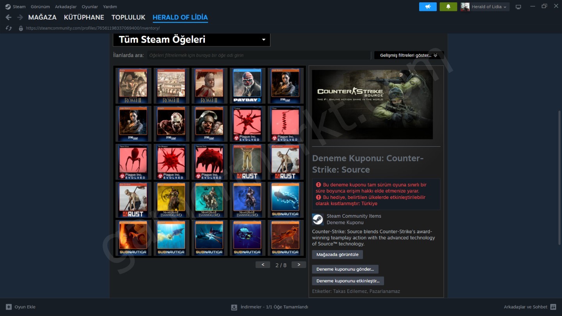This screenshot has height=316, width=562.
Task: Open the Görünüm menu
Action: click(40, 7)
